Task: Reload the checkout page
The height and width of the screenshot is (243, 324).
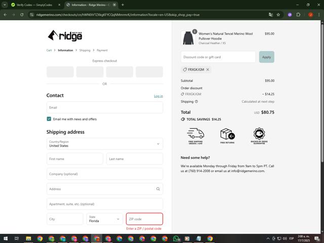Action: 22,15
